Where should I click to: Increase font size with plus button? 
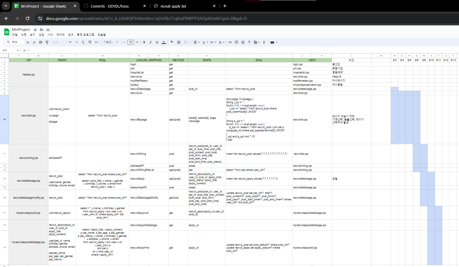point(137,42)
